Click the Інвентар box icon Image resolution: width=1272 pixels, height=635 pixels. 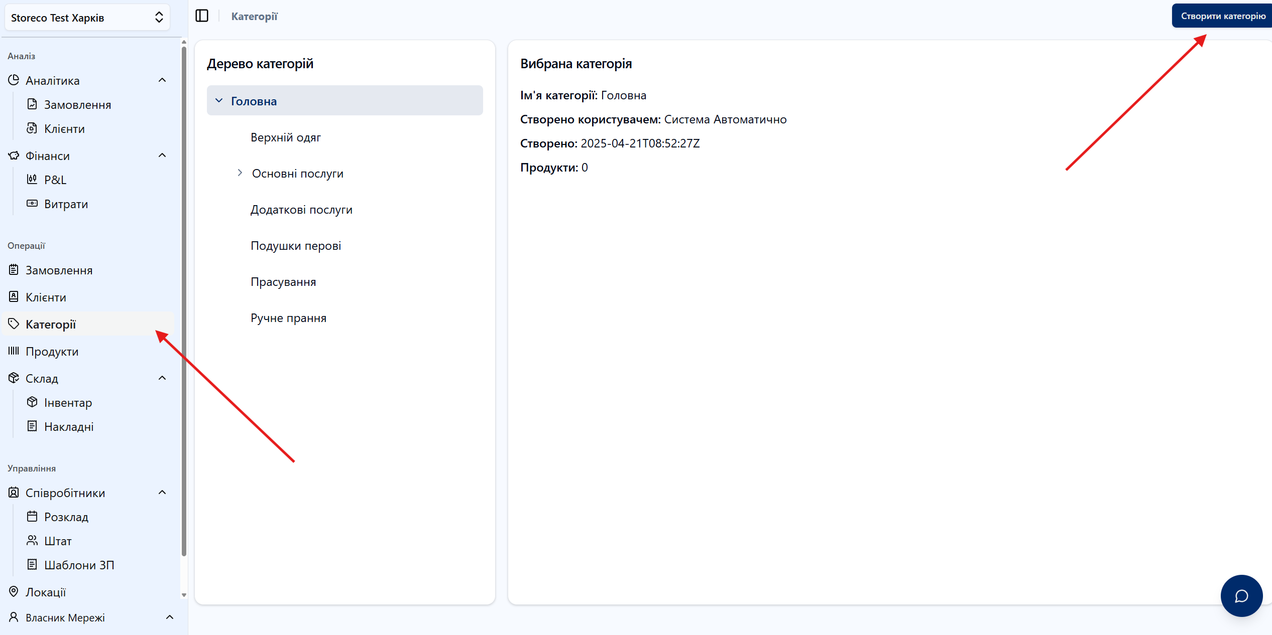[32, 402]
